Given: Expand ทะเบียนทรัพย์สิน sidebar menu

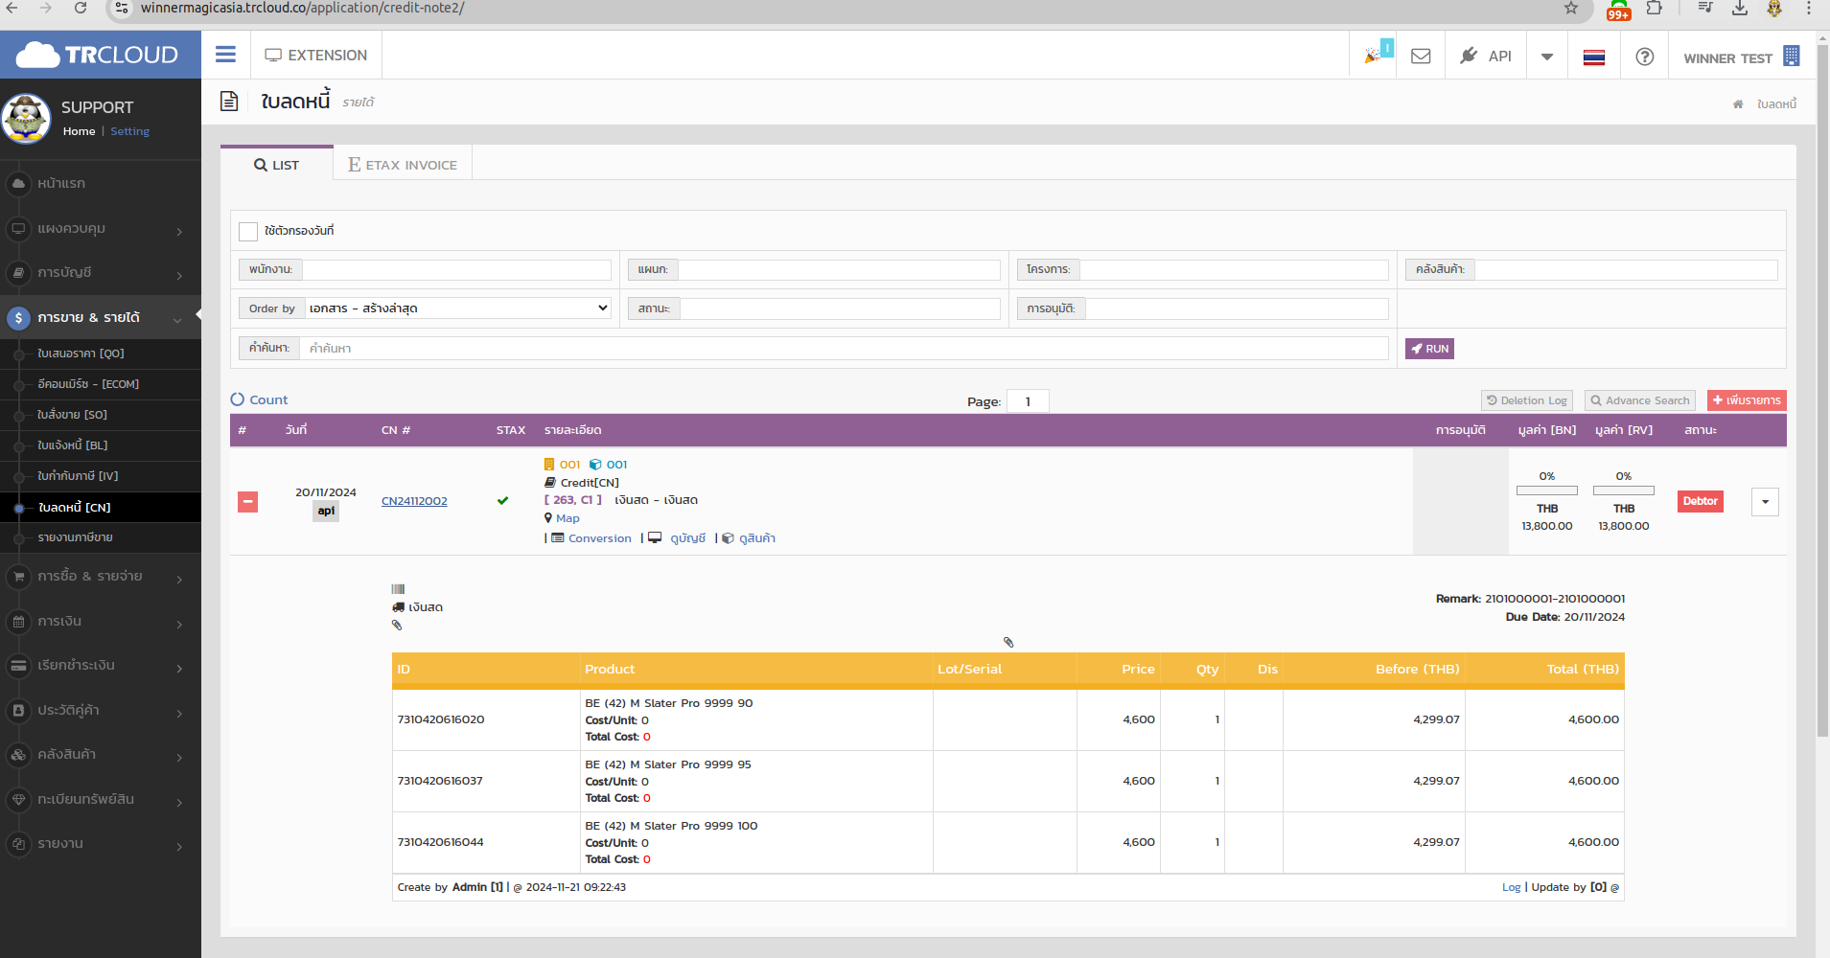Looking at the screenshot, I should [101, 799].
